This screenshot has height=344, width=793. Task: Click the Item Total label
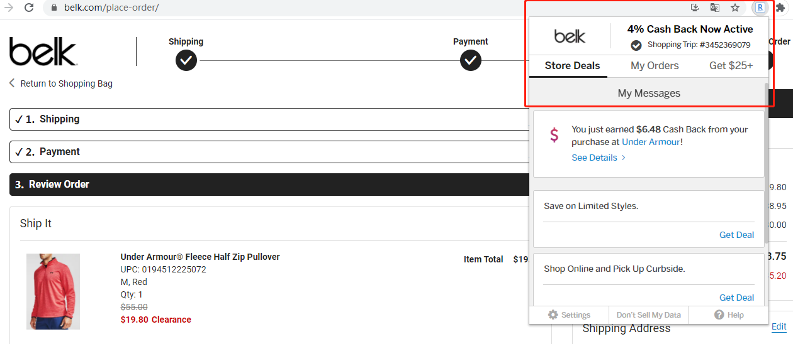coord(483,259)
